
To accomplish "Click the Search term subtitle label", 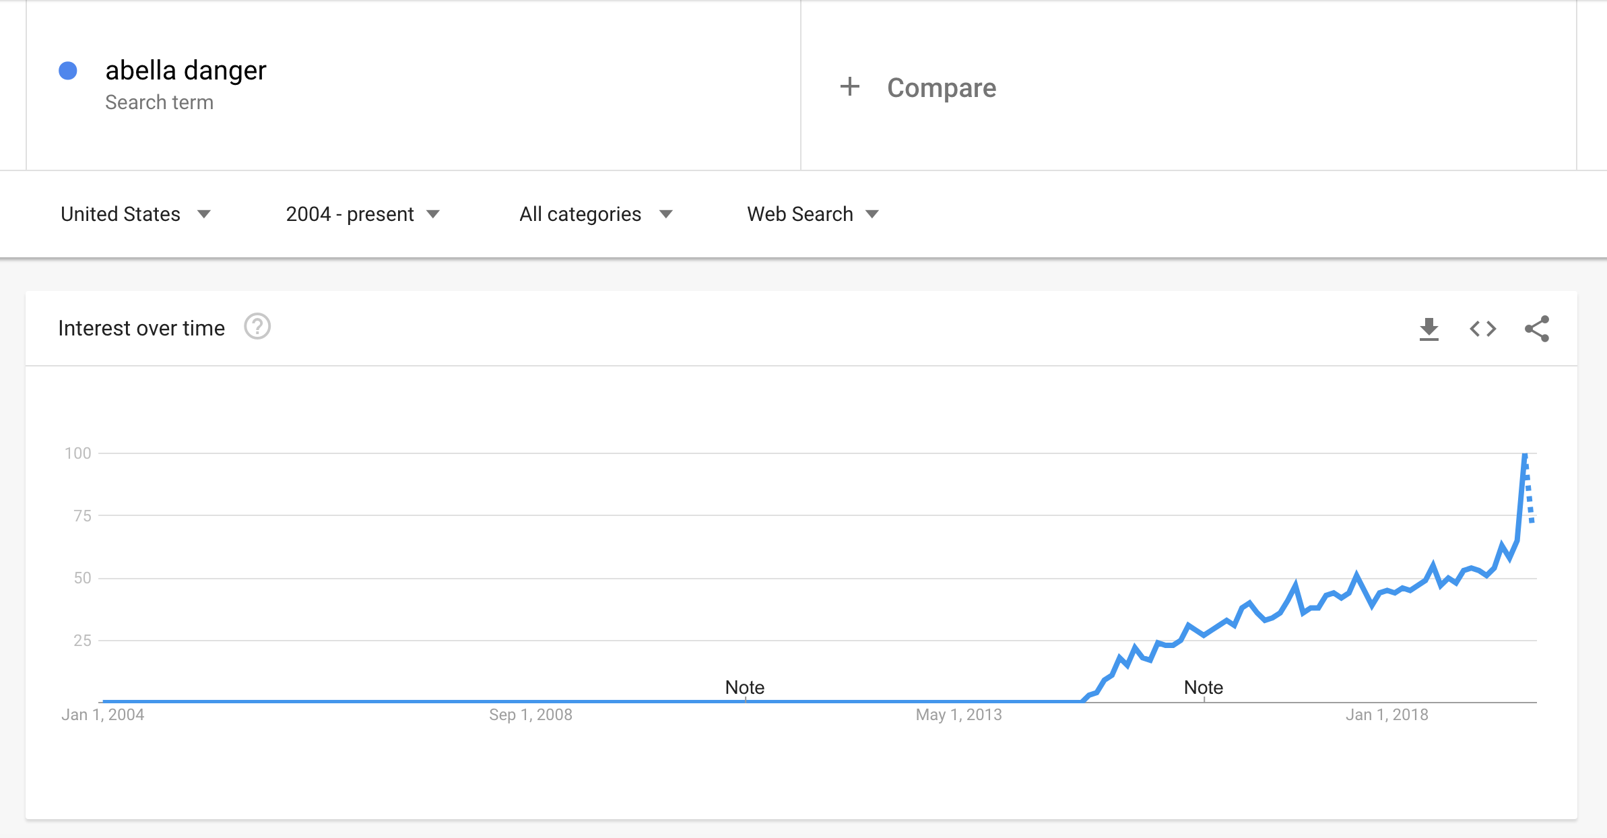I will tap(160, 102).
